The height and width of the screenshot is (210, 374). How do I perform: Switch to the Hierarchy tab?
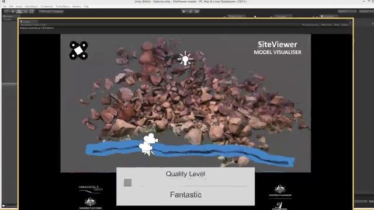point(236,16)
